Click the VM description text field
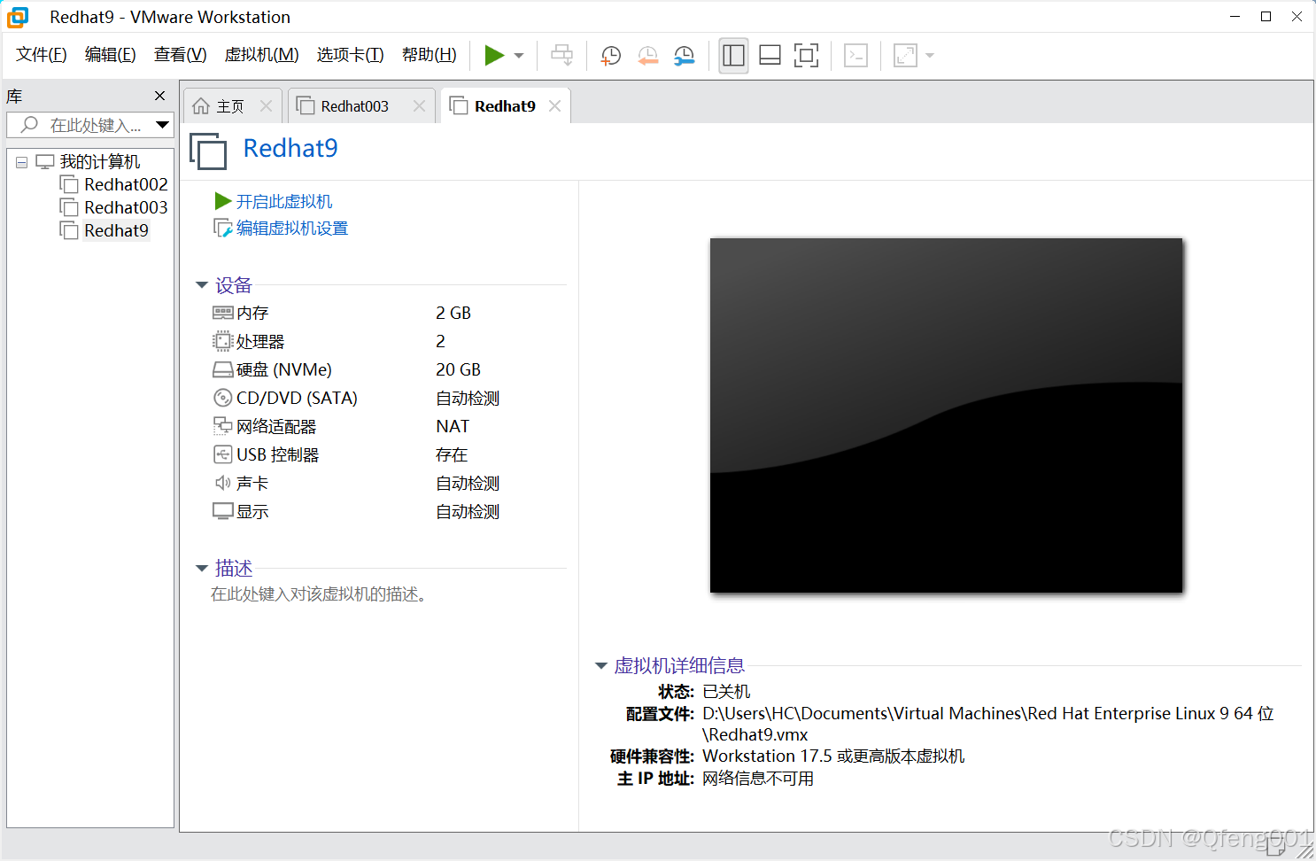Viewport: 1316px width, 861px height. pyautogui.click(x=319, y=594)
